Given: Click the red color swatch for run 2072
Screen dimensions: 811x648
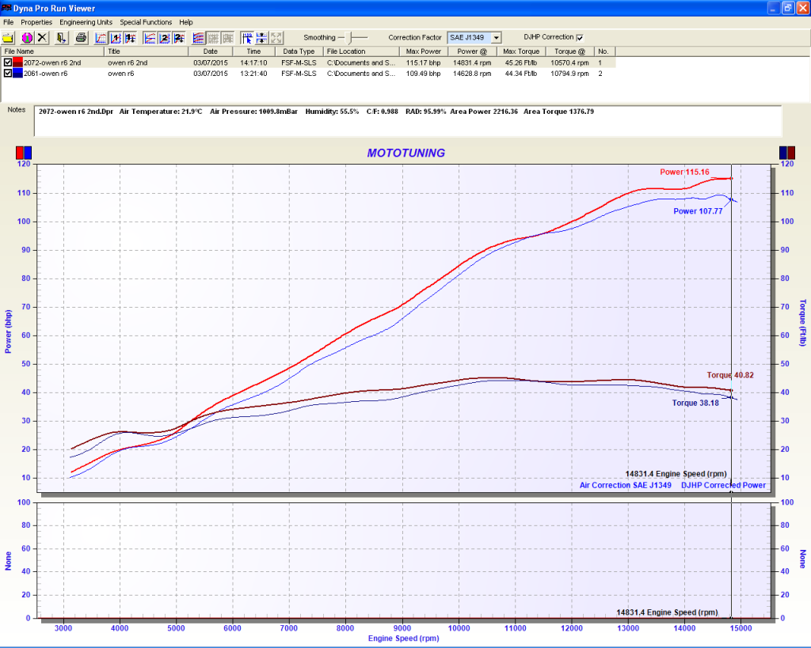Looking at the screenshot, I should tap(17, 63).
